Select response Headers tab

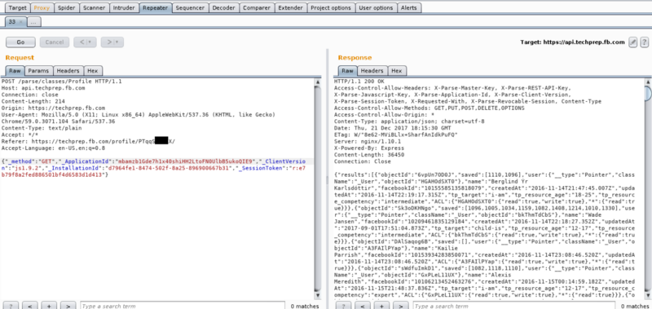click(x=372, y=71)
